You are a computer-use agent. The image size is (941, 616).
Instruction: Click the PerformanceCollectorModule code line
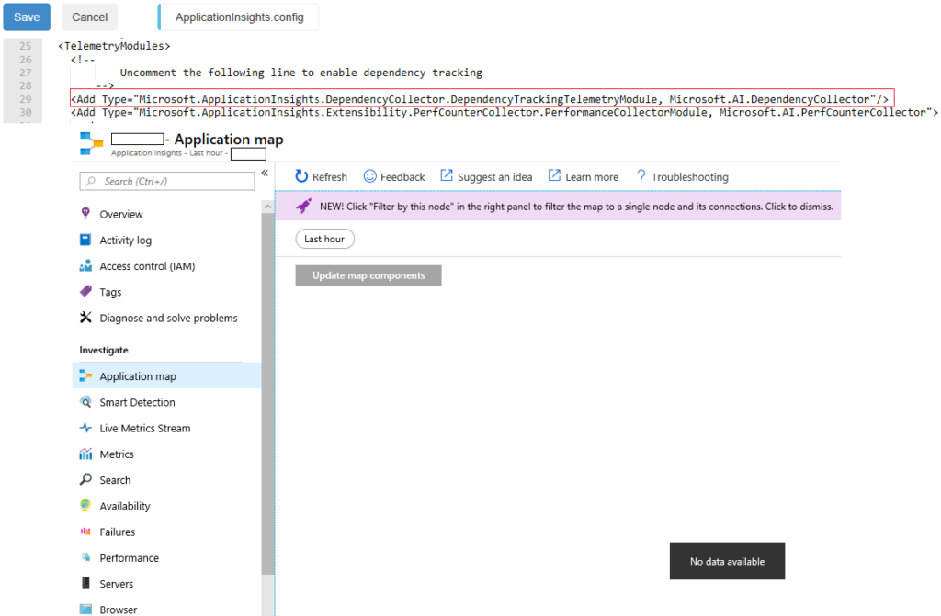click(505, 112)
